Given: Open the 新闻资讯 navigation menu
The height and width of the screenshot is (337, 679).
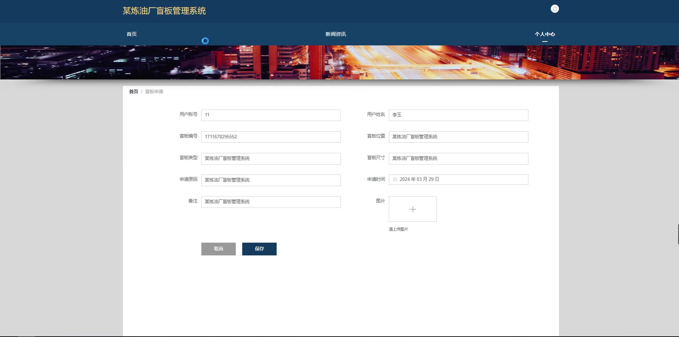Looking at the screenshot, I should (336, 34).
